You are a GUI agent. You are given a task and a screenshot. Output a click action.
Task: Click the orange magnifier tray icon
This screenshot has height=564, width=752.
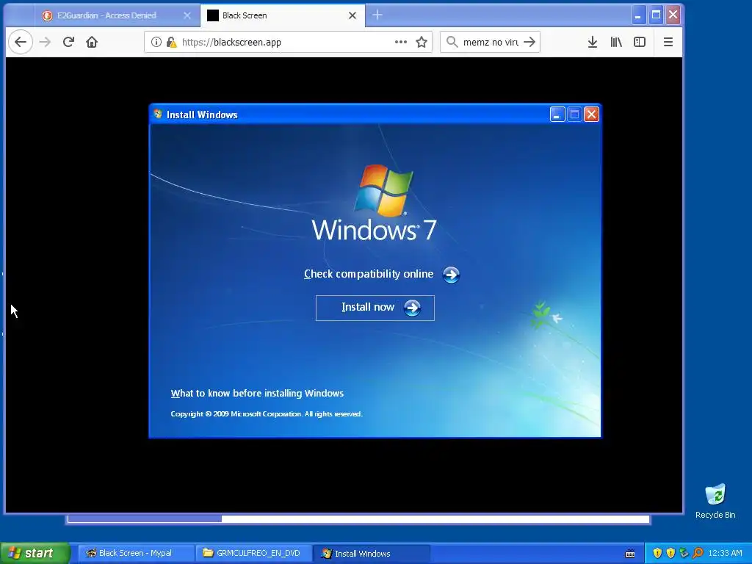698,553
